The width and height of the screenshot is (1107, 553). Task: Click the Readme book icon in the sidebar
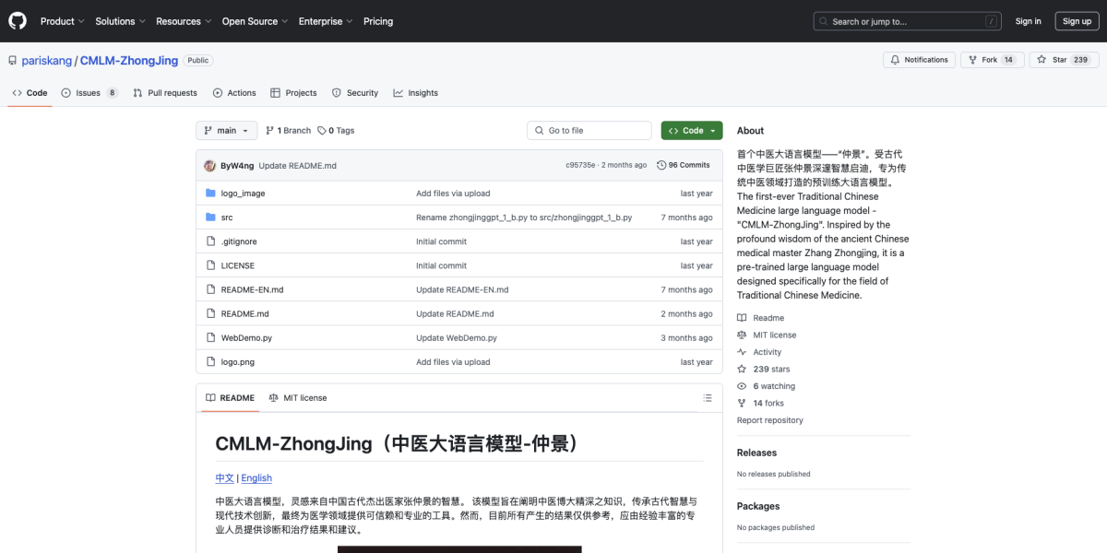click(741, 317)
